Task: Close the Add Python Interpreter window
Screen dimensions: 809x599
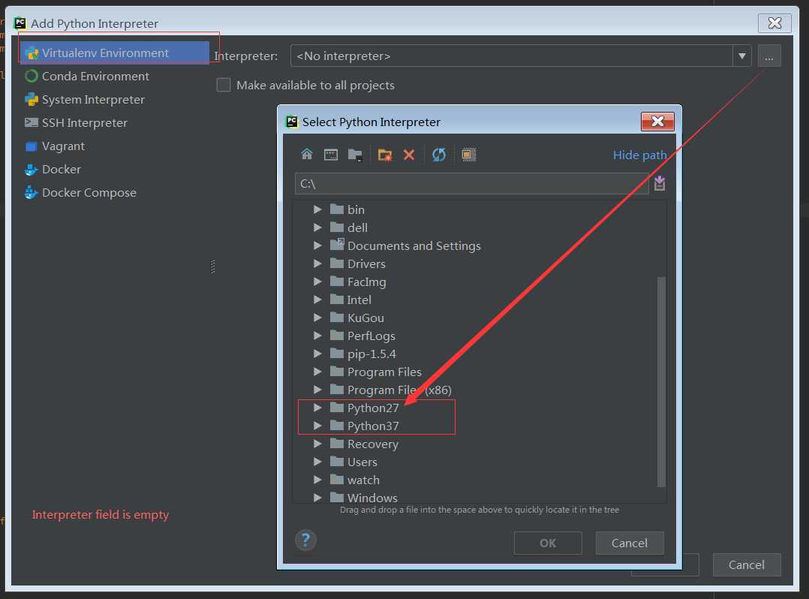Action: point(774,23)
